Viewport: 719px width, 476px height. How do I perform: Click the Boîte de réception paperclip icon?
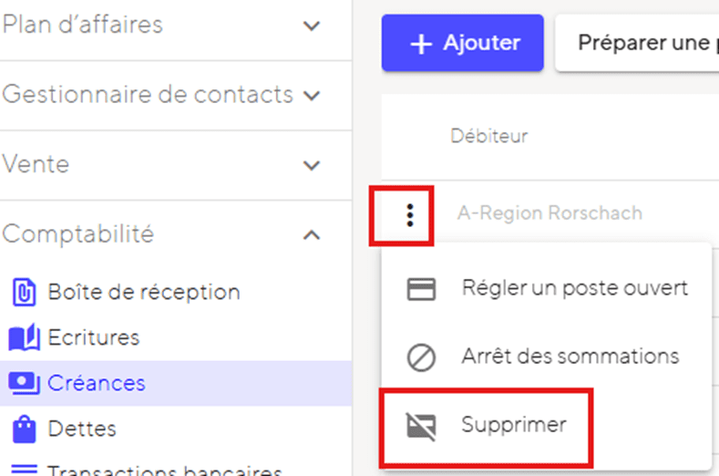click(23, 293)
